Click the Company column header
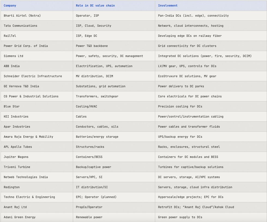This screenshot has width=267, height=222. 10,5
